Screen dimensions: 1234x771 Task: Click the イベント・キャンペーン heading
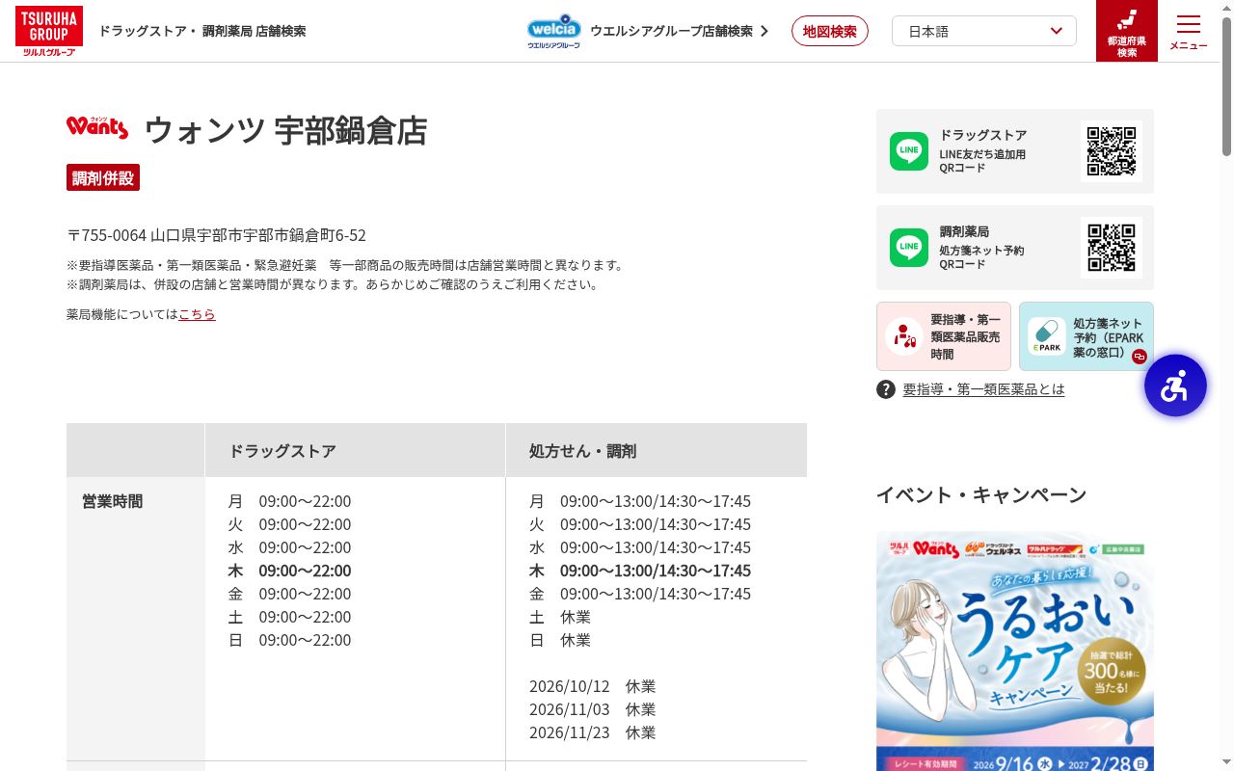click(x=981, y=494)
